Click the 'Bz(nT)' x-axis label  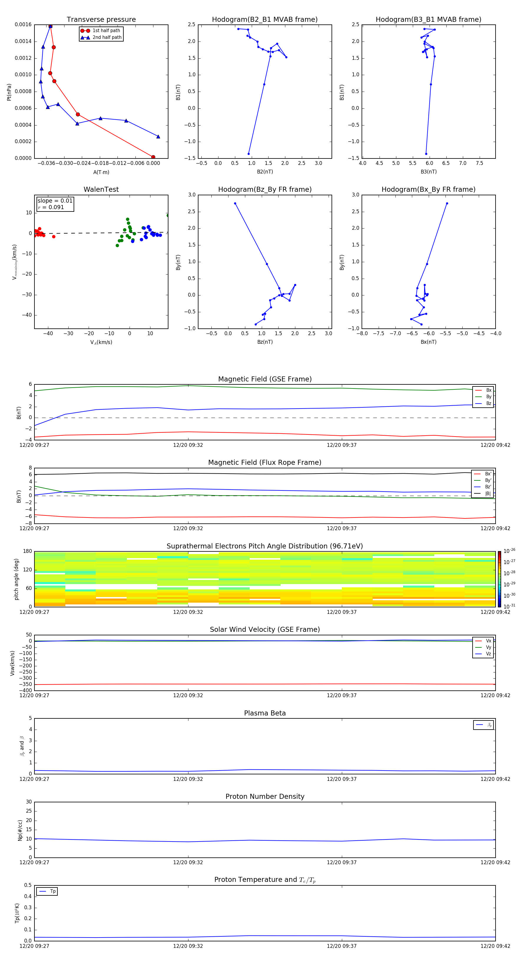[265, 342]
